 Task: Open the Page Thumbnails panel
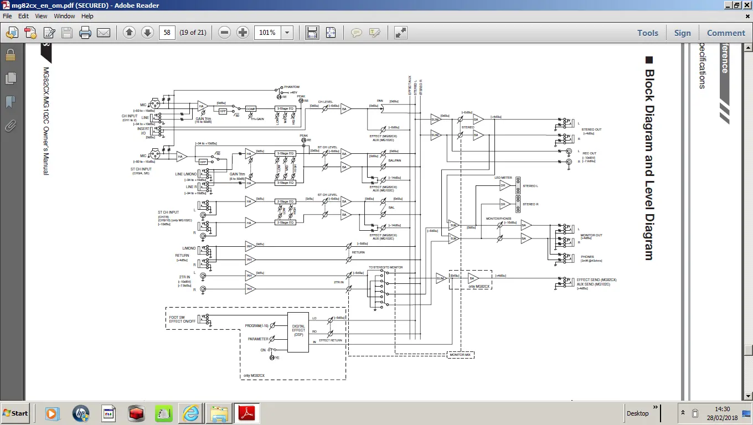10,78
